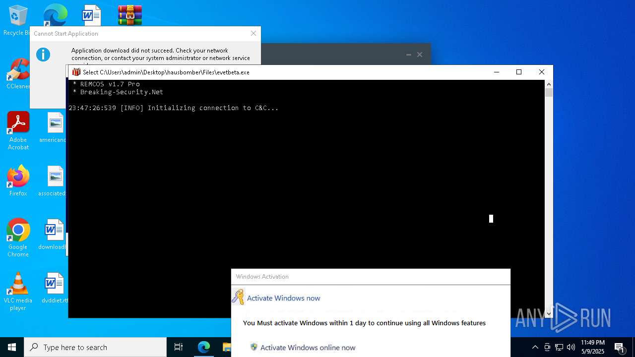The width and height of the screenshot is (635, 357).
Task: Click the 'REMCOS v1.7 Pro' console line
Action: 106,84
